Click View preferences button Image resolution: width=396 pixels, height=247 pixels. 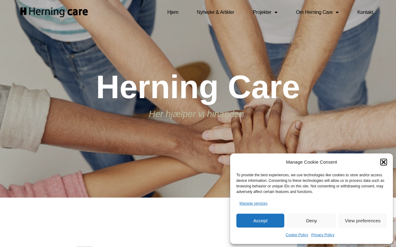pos(363,220)
